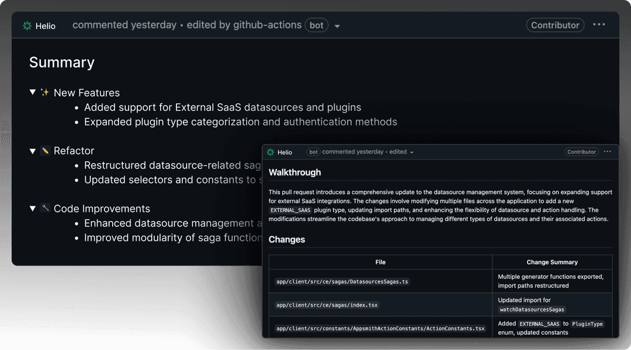The height and width of the screenshot is (350, 631).
Task: Click the bot badge next to github-actions
Action: click(x=316, y=25)
